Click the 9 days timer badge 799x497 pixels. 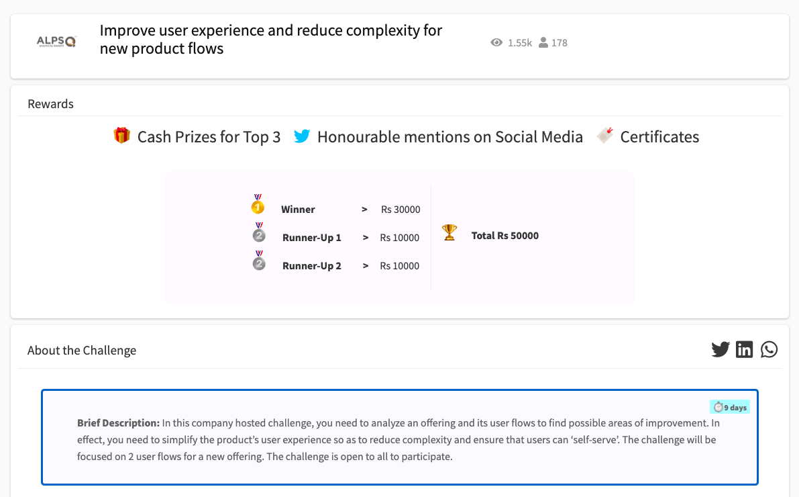[729, 407]
